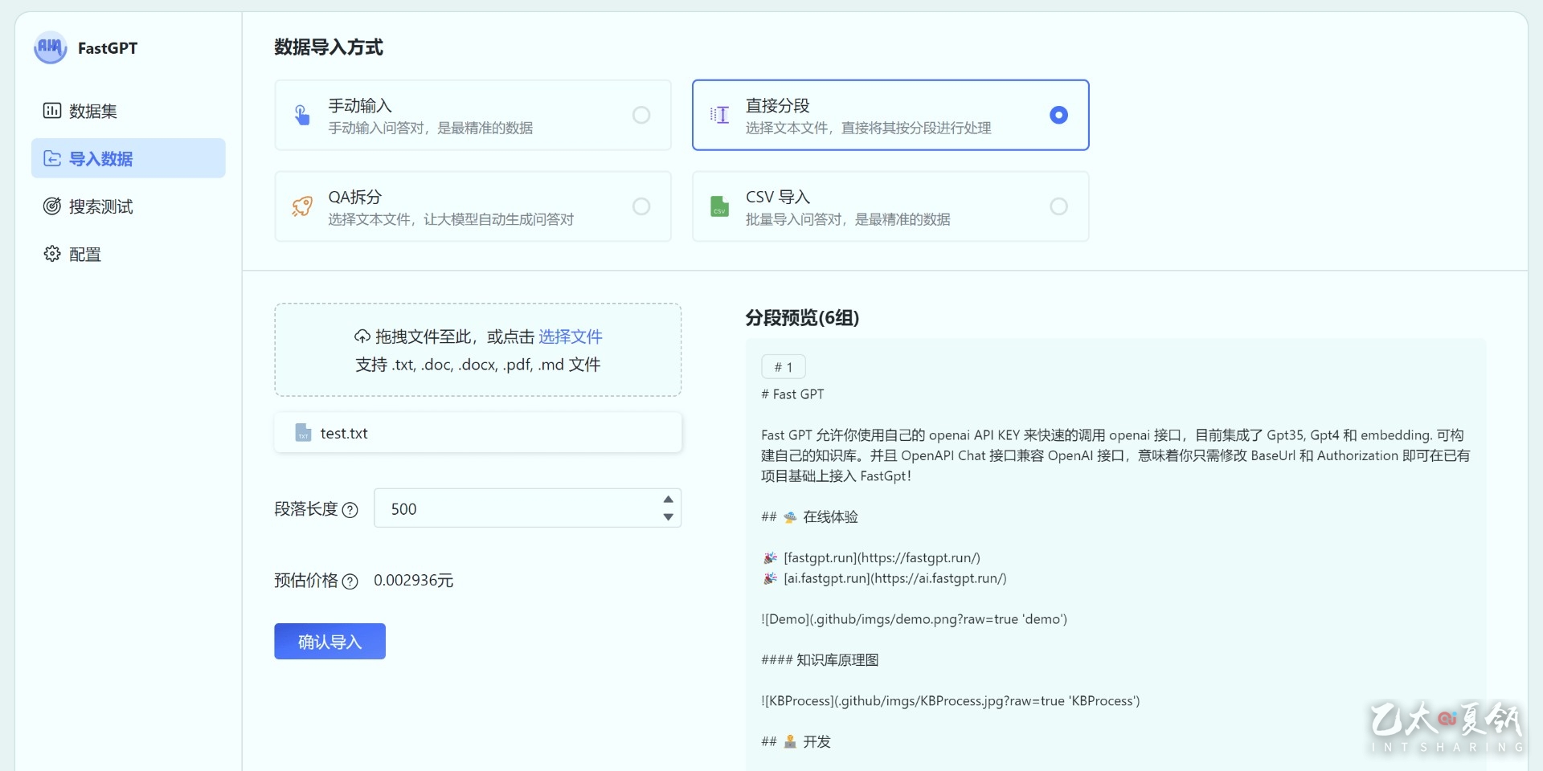Click the 支持 .txt, .doc, .docx file types text
Image resolution: width=1543 pixels, height=771 pixels.
tap(478, 365)
